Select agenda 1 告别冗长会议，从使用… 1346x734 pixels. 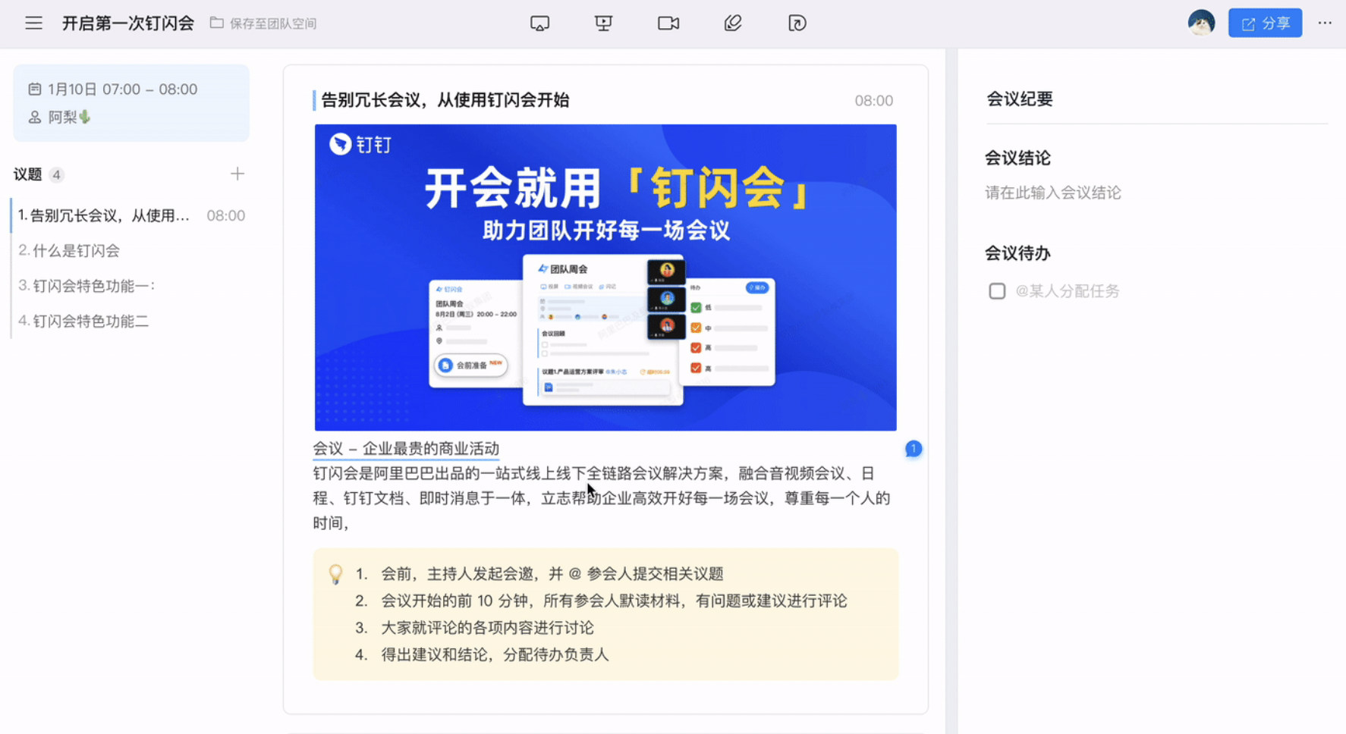point(131,215)
